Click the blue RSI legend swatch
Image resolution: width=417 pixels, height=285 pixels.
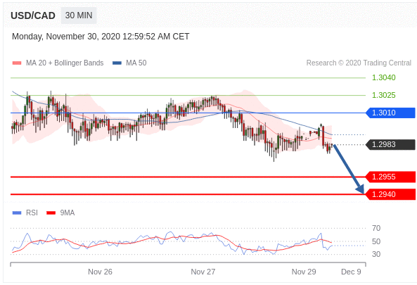coord(17,213)
